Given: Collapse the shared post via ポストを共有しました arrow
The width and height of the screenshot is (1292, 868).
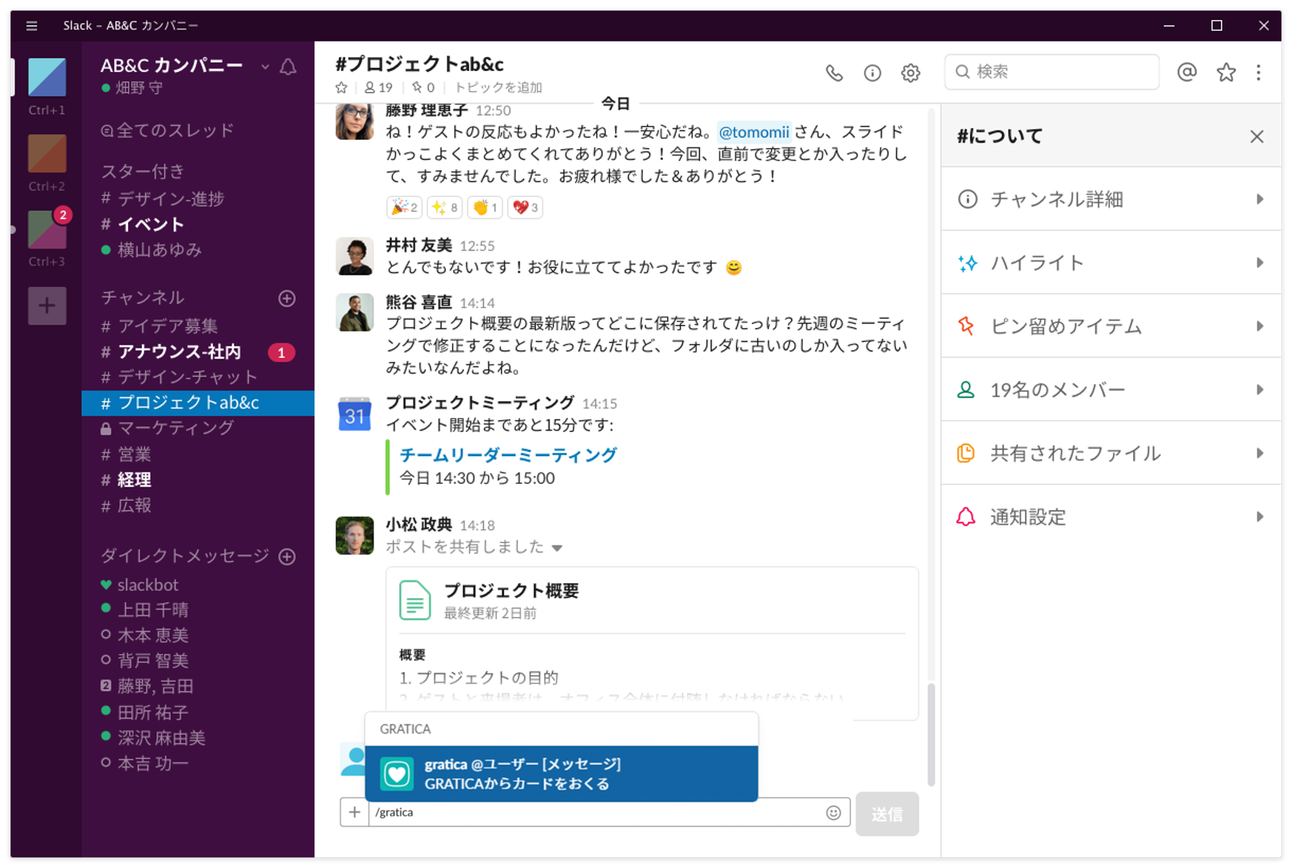Looking at the screenshot, I should click(557, 548).
